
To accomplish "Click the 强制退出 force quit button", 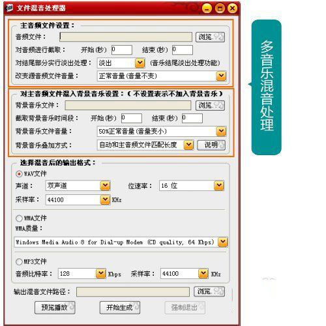I will (x=185, y=308).
